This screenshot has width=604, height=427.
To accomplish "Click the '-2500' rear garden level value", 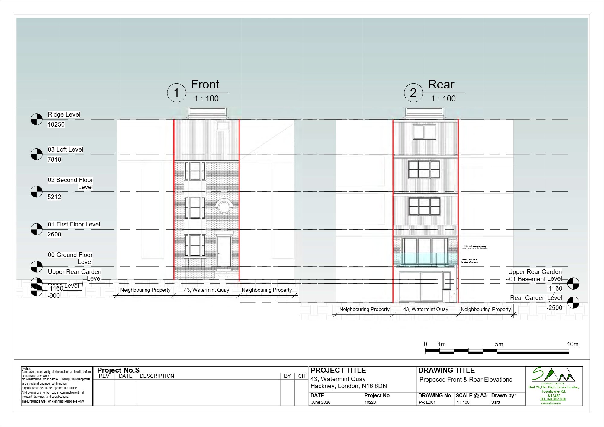I will 554,308.
